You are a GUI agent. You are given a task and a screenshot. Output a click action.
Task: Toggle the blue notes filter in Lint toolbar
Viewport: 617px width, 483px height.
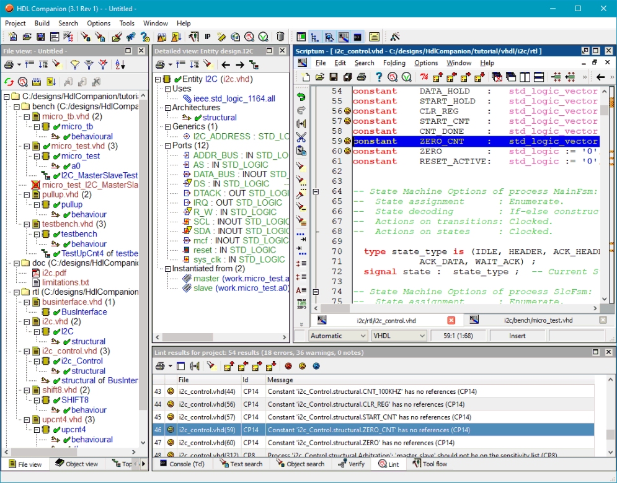[x=316, y=366]
